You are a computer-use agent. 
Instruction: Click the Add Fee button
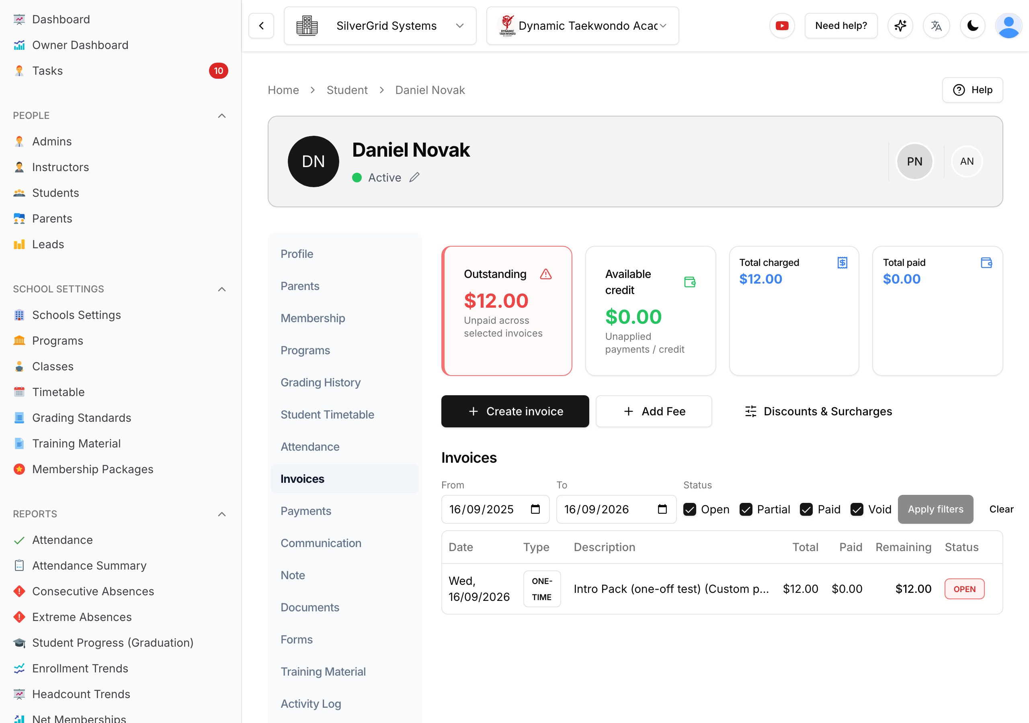pos(654,411)
